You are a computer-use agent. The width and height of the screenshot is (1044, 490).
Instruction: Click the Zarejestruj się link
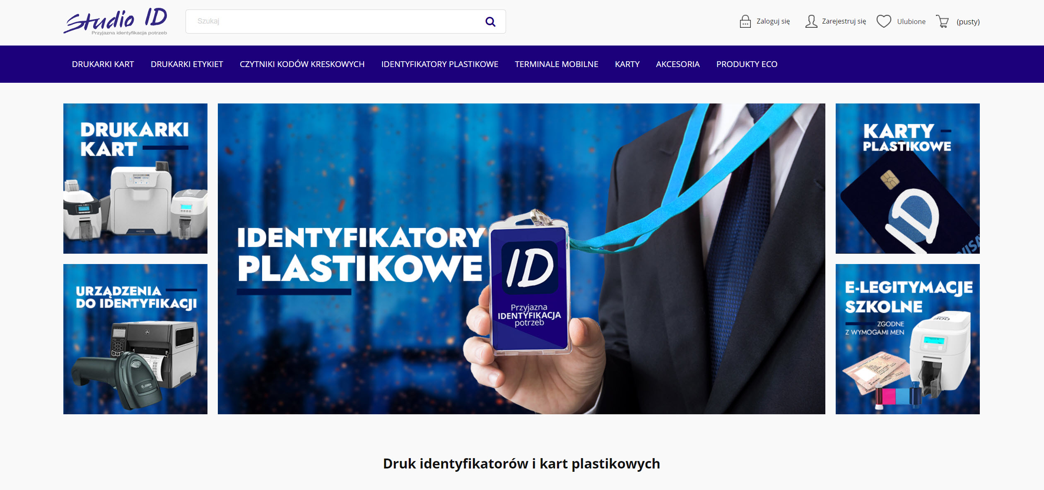coord(844,21)
